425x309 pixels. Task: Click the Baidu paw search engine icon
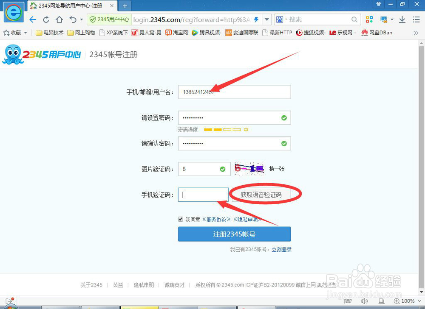point(280,19)
